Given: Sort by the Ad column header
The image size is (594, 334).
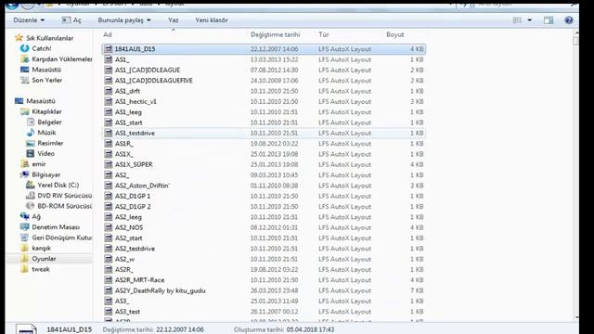Looking at the screenshot, I should pos(108,34).
